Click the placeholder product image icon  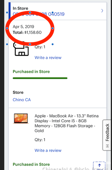pos(21,49)
